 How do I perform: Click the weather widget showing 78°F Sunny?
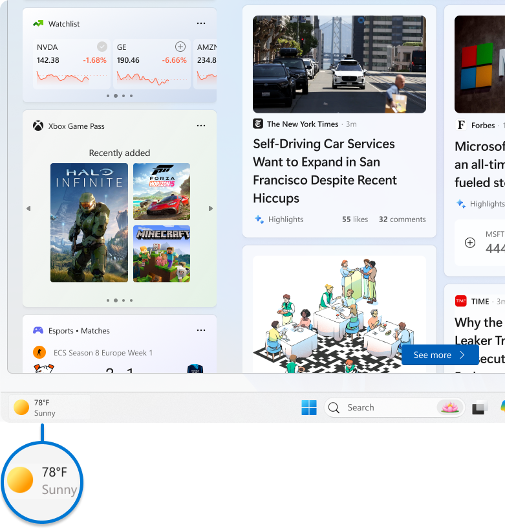pos(50,407)
